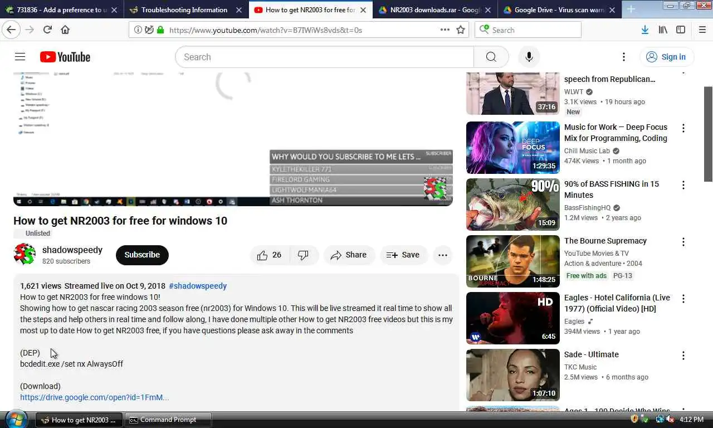
Task: Click the browser Back arrow button
Action: 11,30
